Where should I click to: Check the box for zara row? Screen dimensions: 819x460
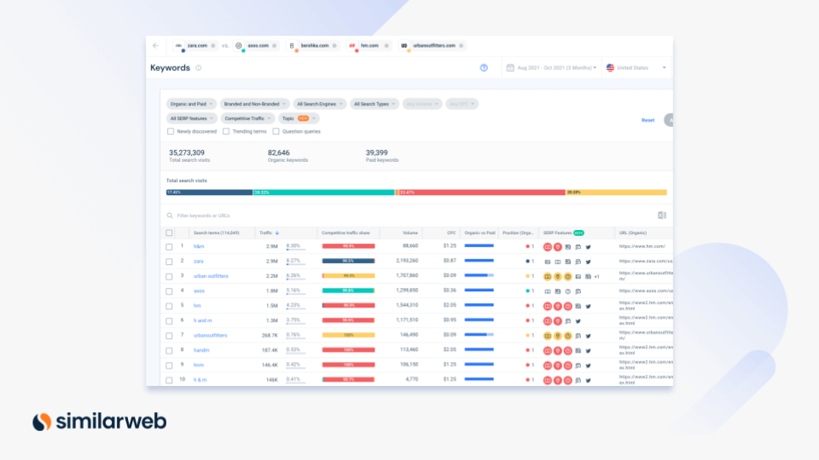coord(169,262)
